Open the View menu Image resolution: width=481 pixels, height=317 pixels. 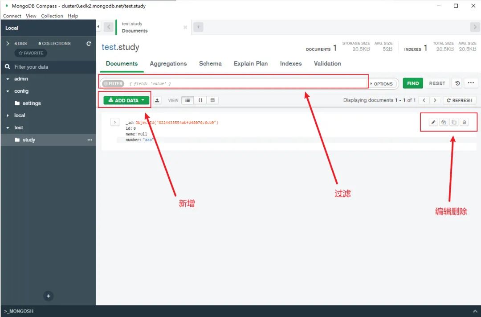pyautogui.click(x=31, y=16)
